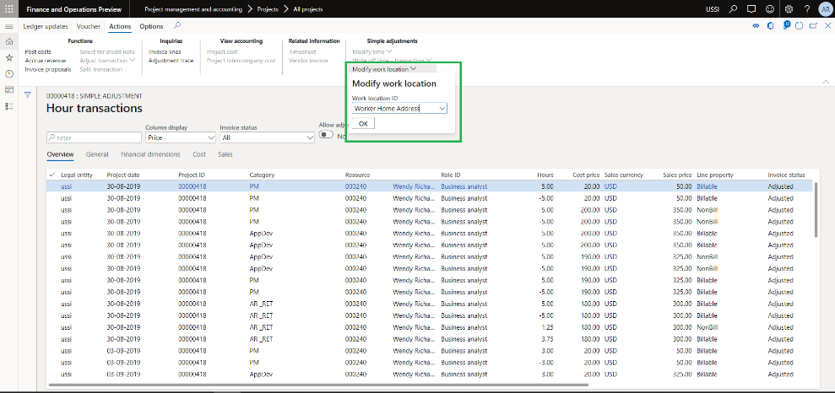Screen dimensions: 835x393
Task: Click the Invoice proposals action
Action: (x=48, y=69)
